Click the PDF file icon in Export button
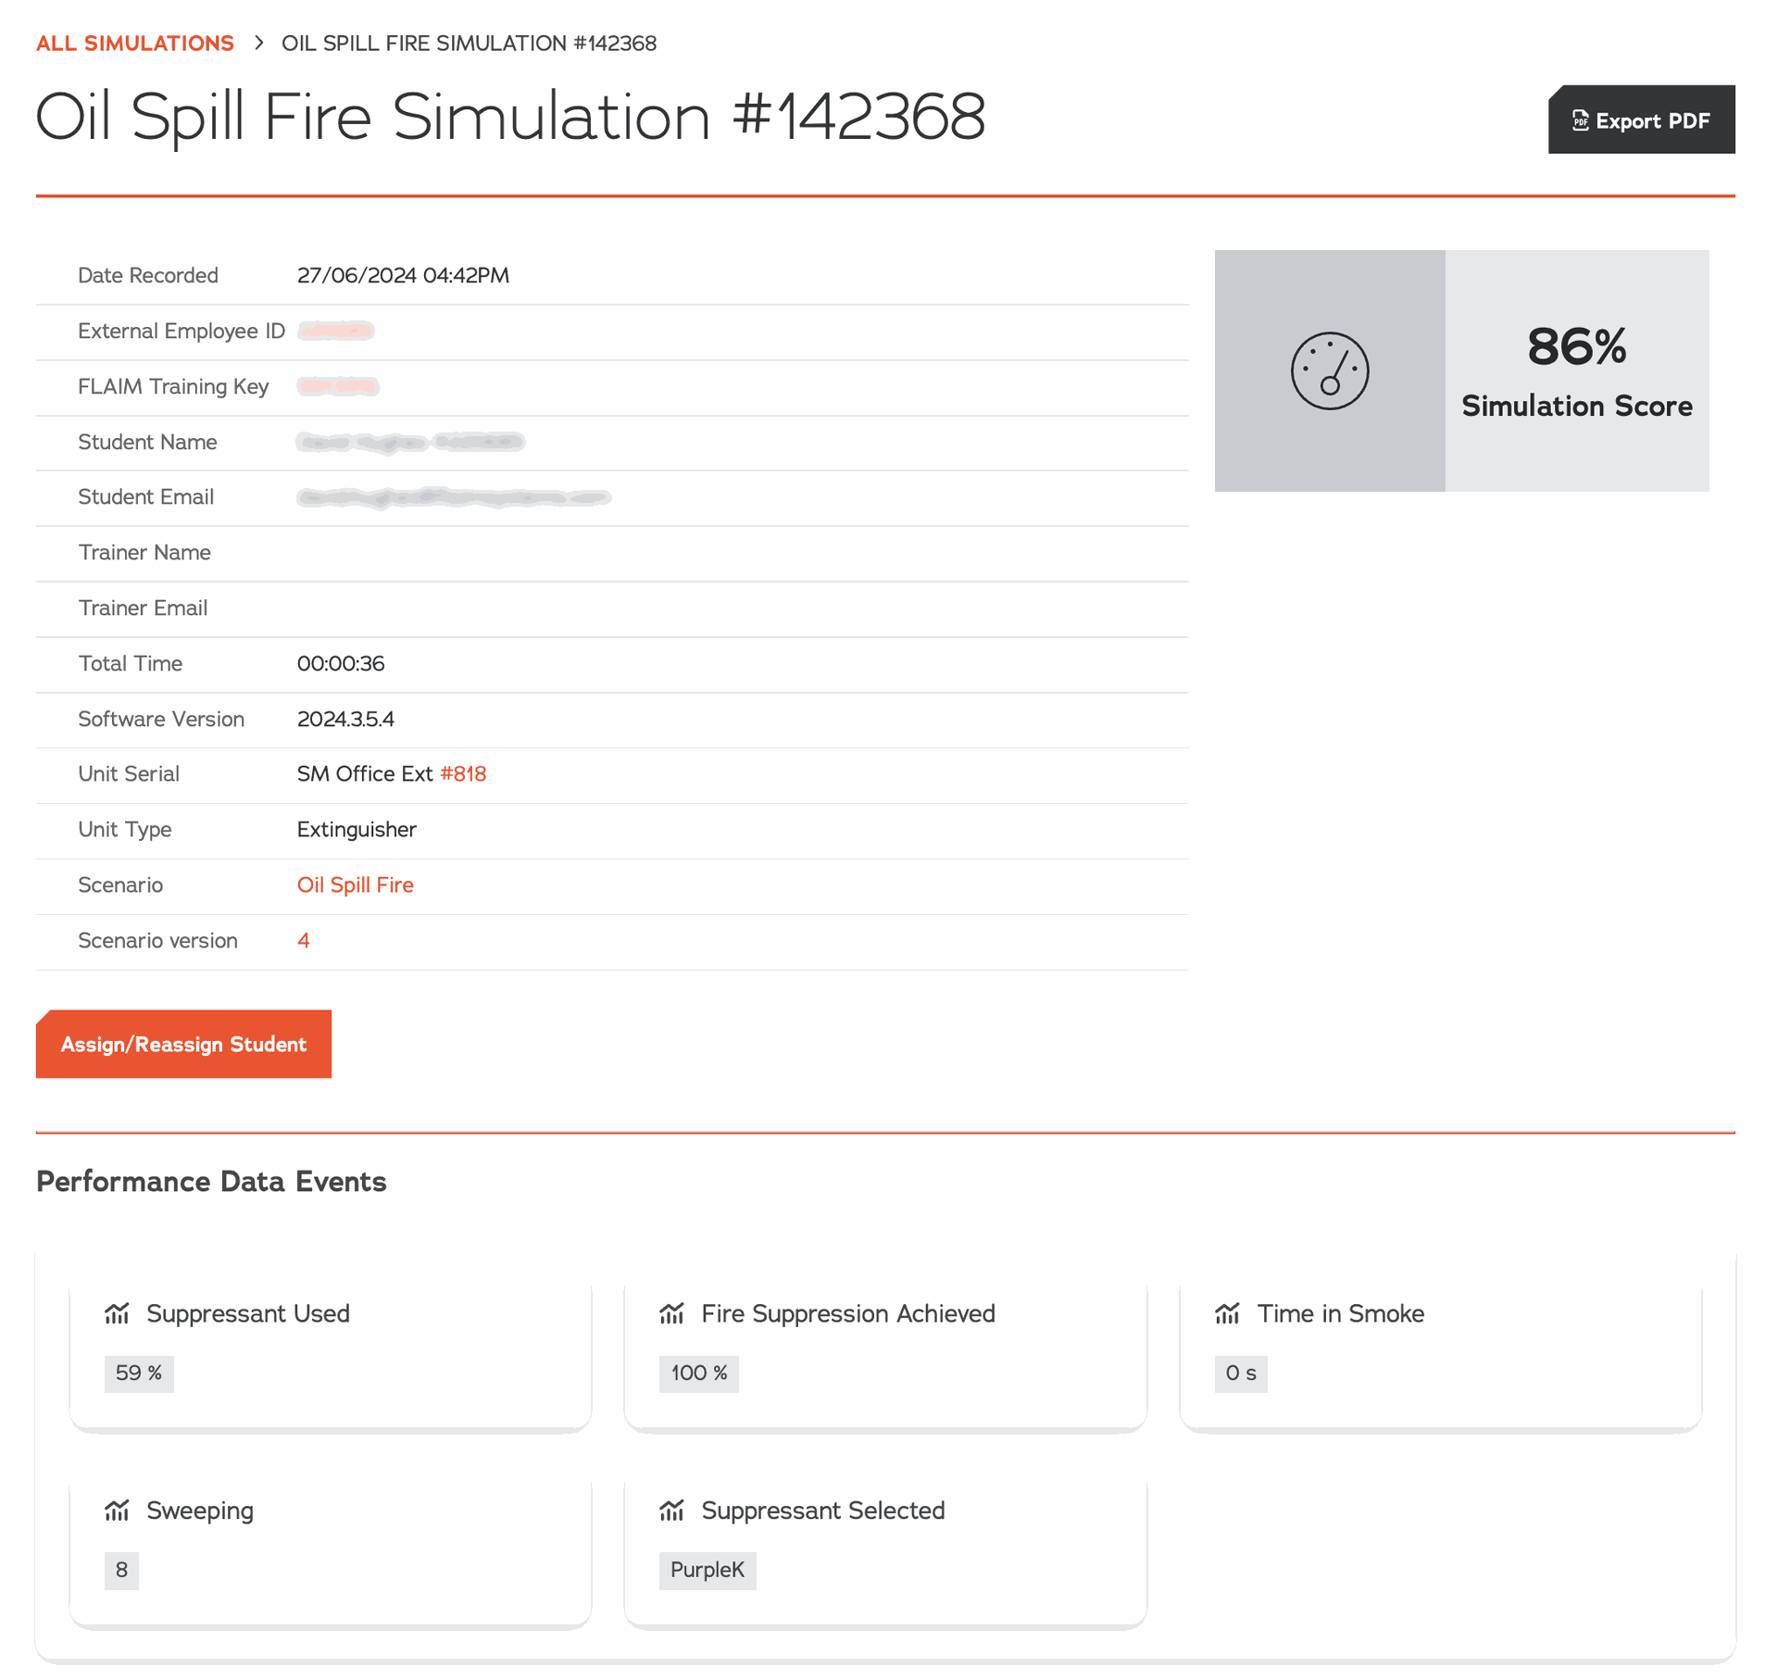1778x1680 pixels. pos(1580,120)
